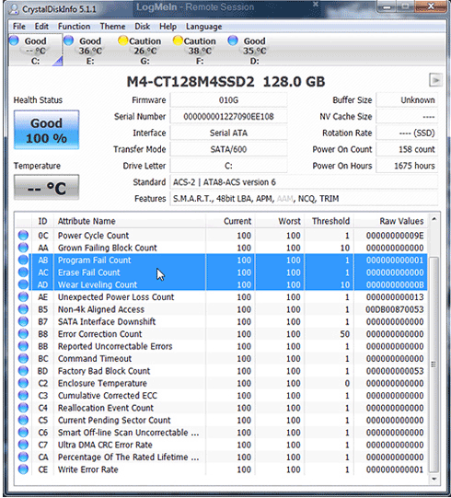Click the Firmware value 010G
This screenshot has height=498, width=451.
[228, 100]
